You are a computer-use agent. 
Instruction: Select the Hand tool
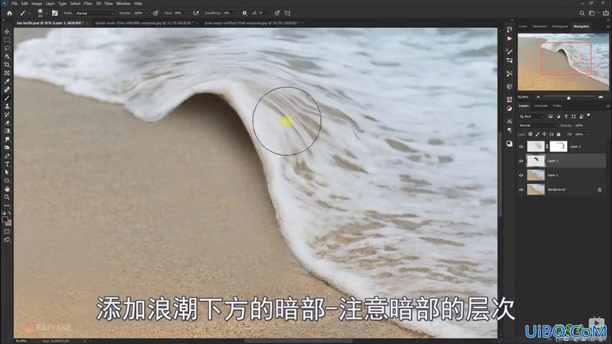(x=7, y=189)
